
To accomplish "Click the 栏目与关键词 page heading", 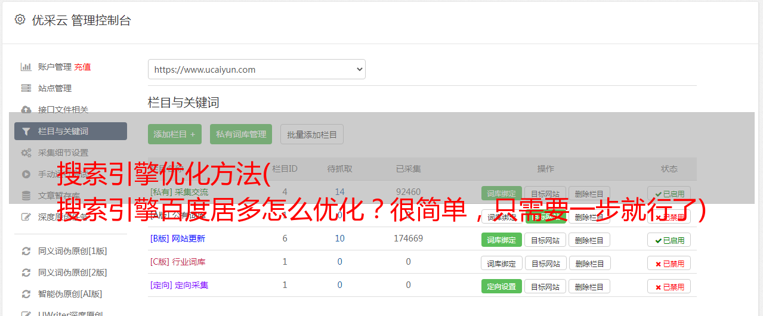I will 184,103.
